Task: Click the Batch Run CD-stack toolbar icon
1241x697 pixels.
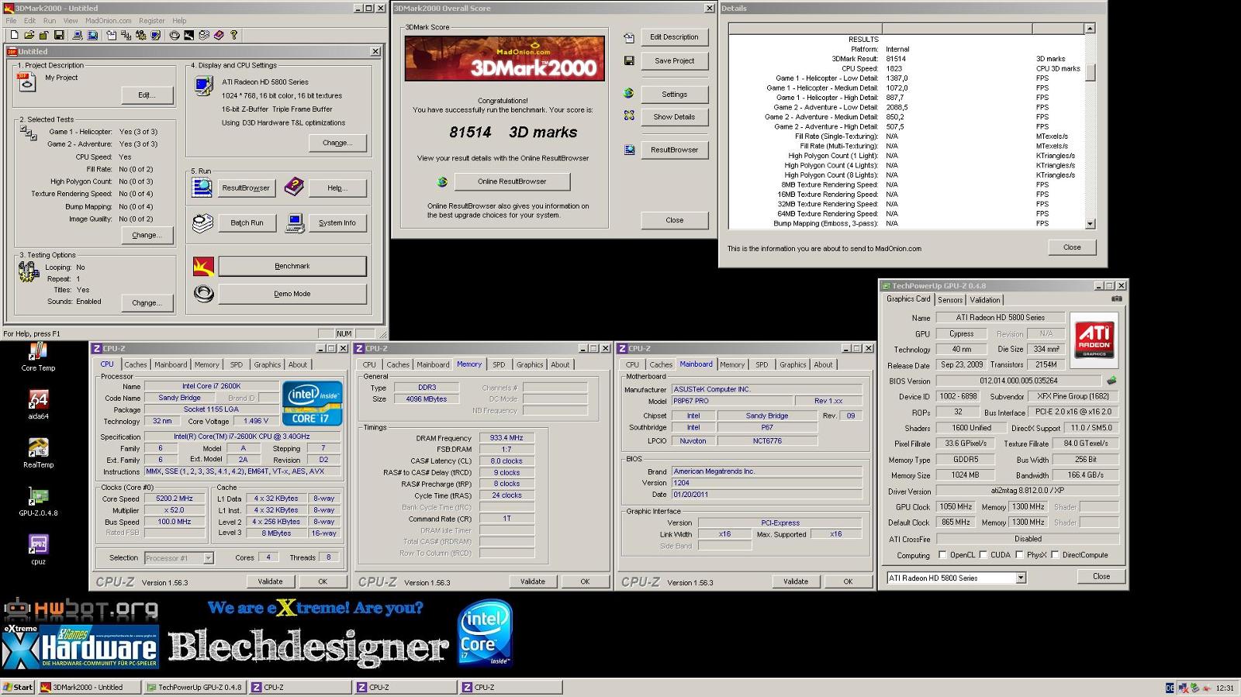Action: tap(204, 35)
